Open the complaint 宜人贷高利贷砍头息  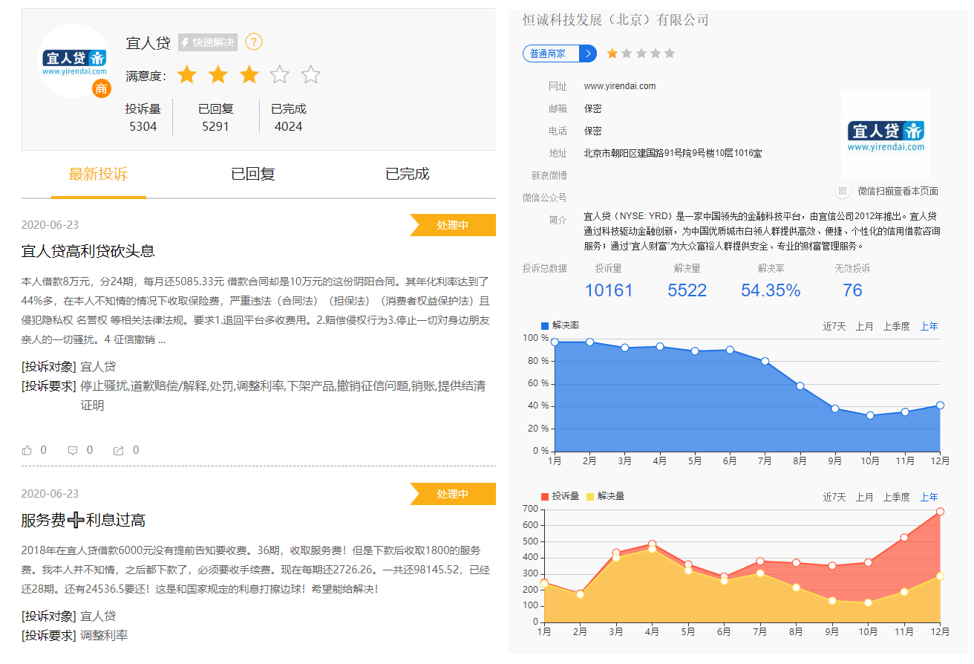(88, 251)
